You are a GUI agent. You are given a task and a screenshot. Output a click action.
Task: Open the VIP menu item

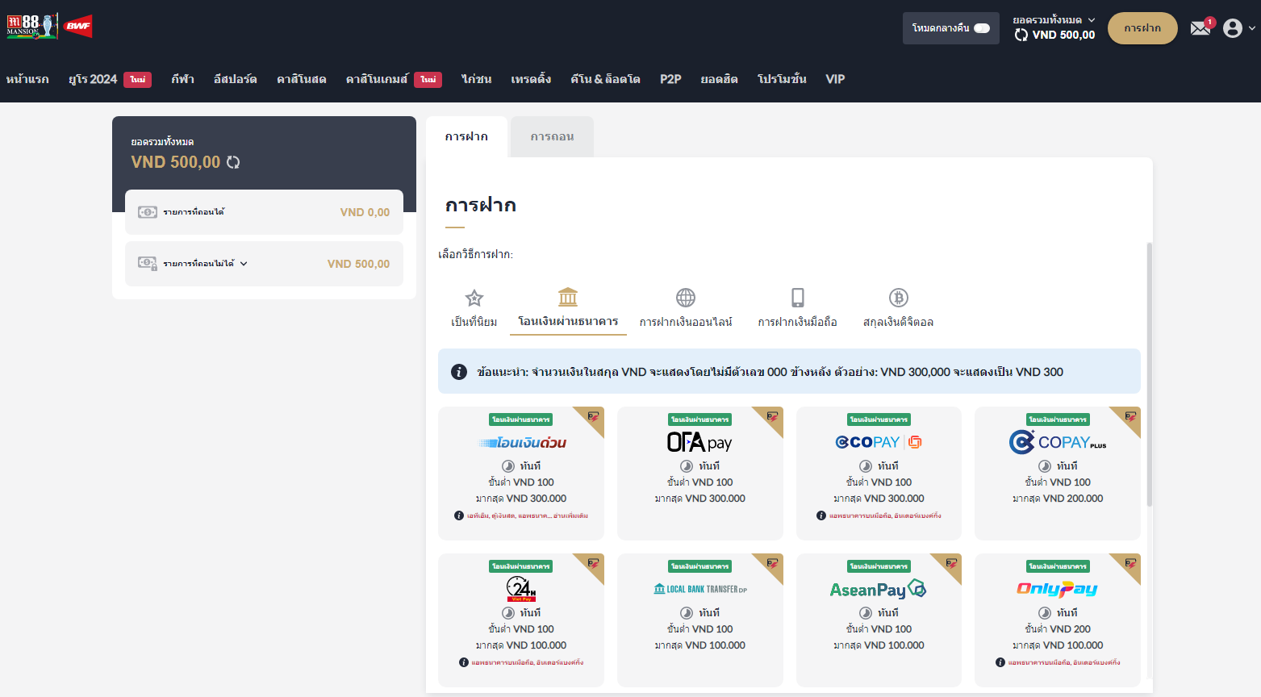(835, 79)
